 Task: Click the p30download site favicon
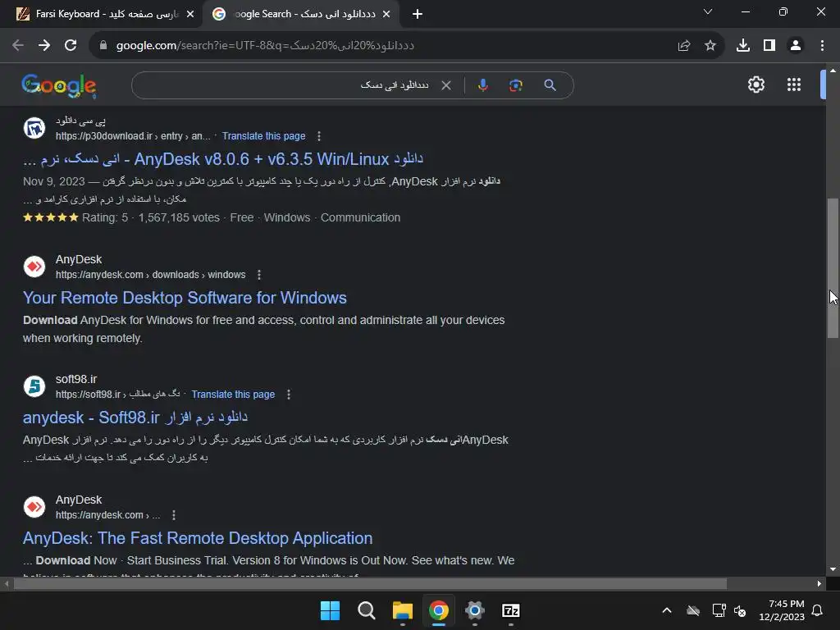click(34, 129)
